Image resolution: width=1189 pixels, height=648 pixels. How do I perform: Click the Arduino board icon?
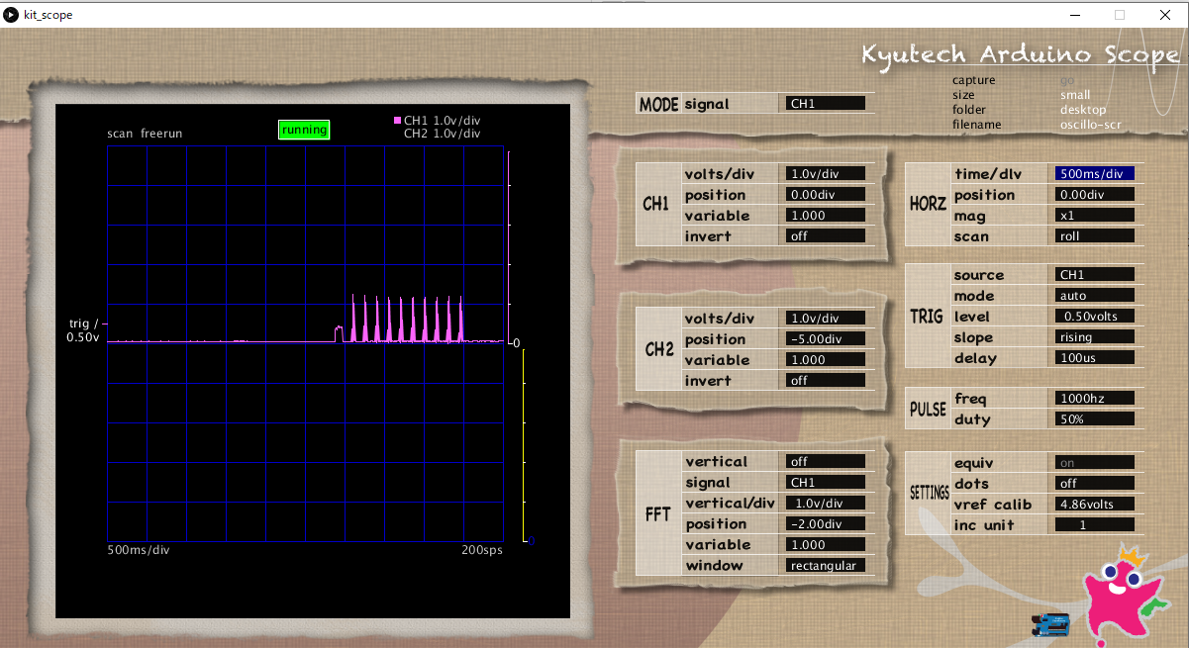coord(1052,624)
